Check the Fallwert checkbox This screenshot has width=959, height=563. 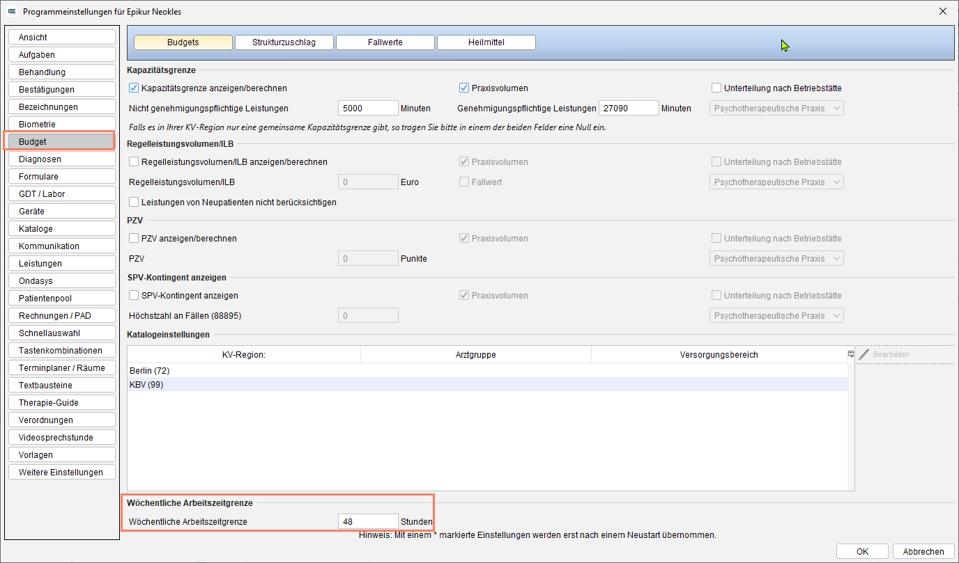click(464, 182)
